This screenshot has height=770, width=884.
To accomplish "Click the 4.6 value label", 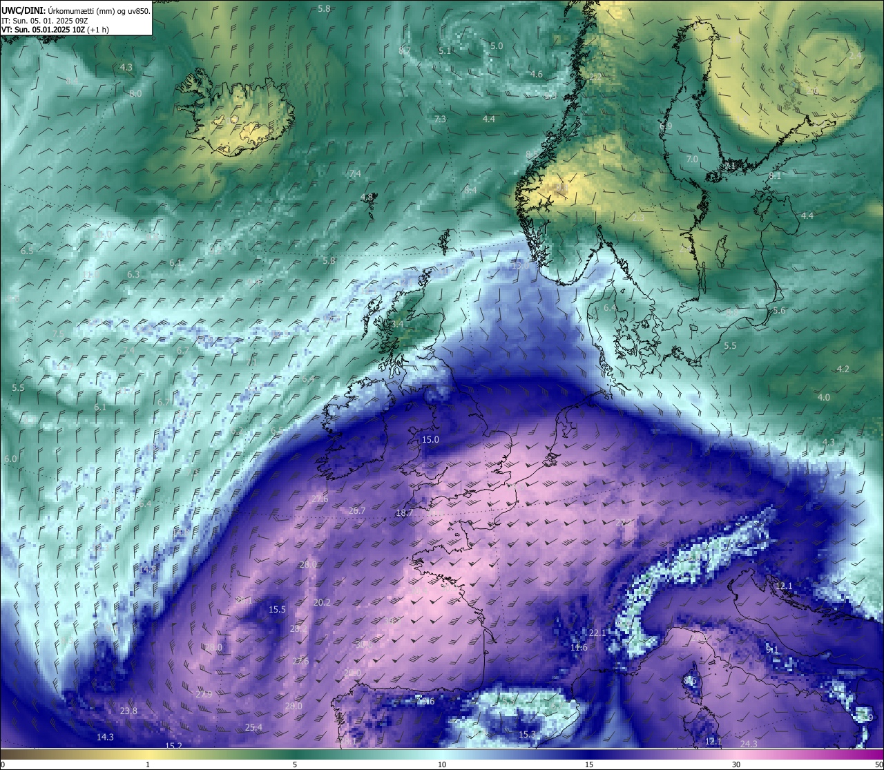I will tap(537, 74).
